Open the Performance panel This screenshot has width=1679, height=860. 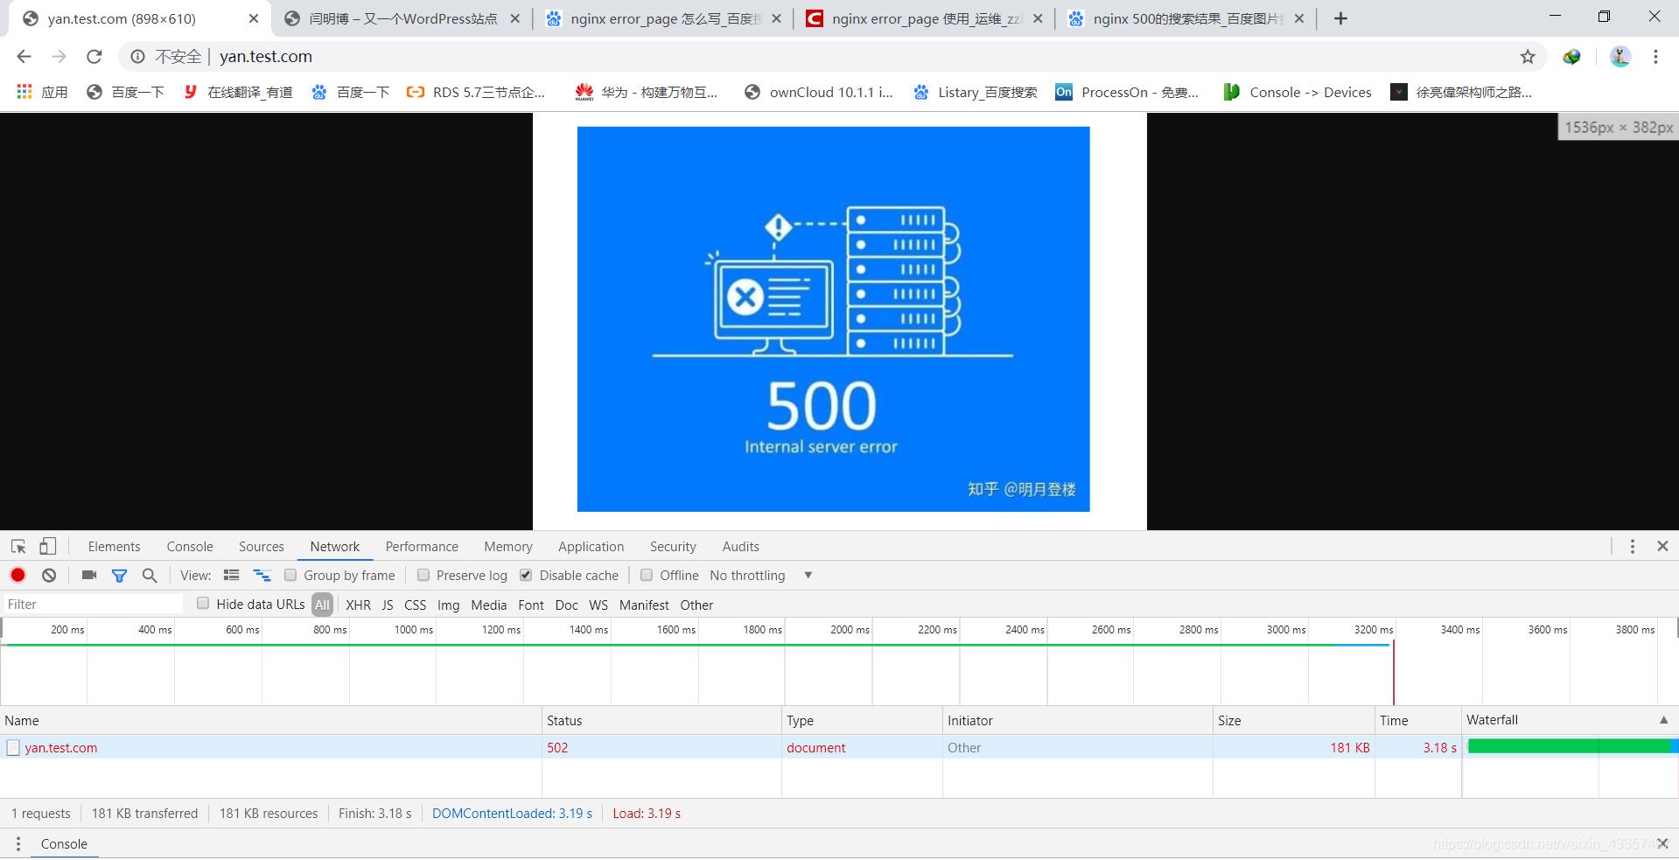tap(422, 546)
